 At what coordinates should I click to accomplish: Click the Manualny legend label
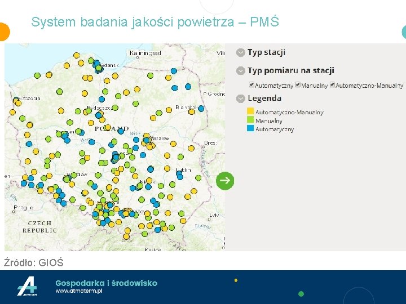[x=269, y=120]
